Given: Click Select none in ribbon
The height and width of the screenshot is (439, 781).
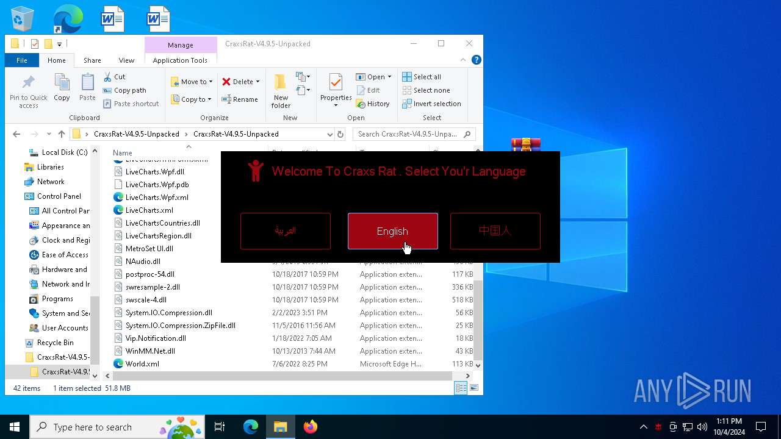Looking at the screenshot, I should coord(426,90).
